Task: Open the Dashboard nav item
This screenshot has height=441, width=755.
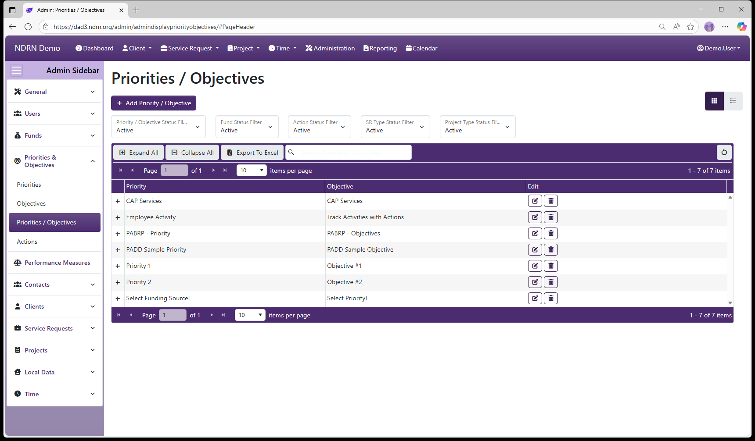Action: (94, 48)
